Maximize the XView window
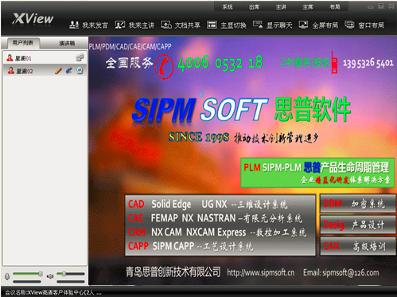The width and height of the screenshot is (397, 297). pos(381,6)
